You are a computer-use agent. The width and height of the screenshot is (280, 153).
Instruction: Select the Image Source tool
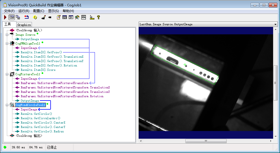[x=25, y=35]
